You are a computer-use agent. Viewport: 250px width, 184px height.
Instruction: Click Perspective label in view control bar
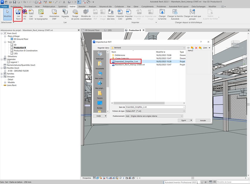pos(87,178)
